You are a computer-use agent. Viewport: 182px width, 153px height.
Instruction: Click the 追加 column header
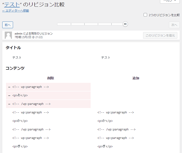136,78
